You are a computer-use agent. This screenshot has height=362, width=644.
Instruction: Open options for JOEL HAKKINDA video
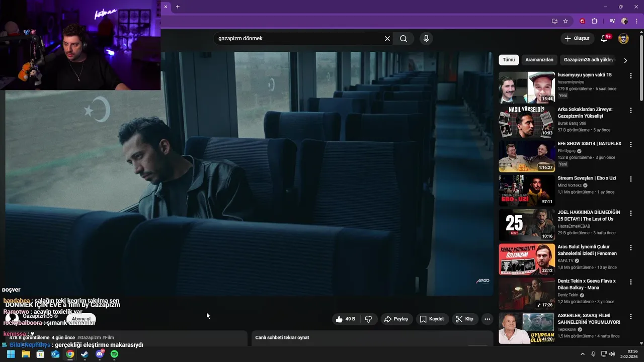(631, 213)
